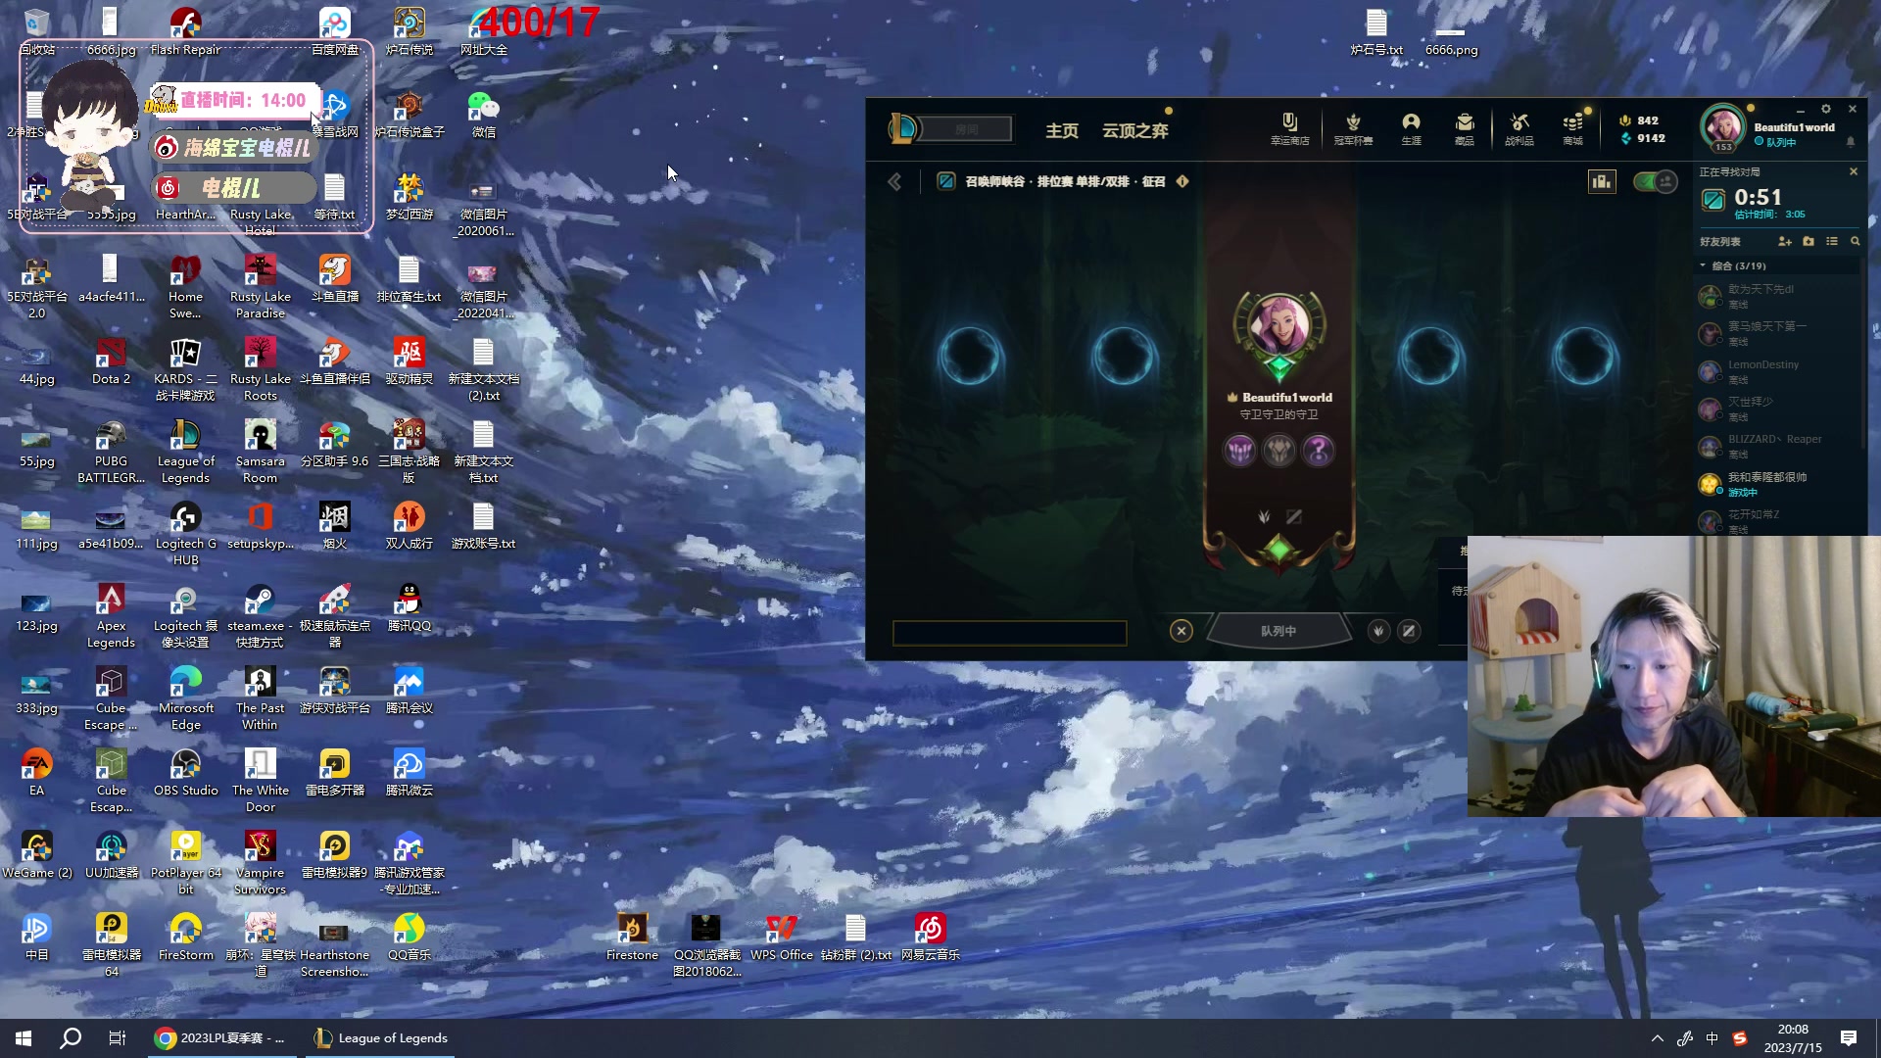The height and width of the screenshot is (1058, 1881).
Task: Open Apex Legends desktop icon
Action: [x=111, y=616]
